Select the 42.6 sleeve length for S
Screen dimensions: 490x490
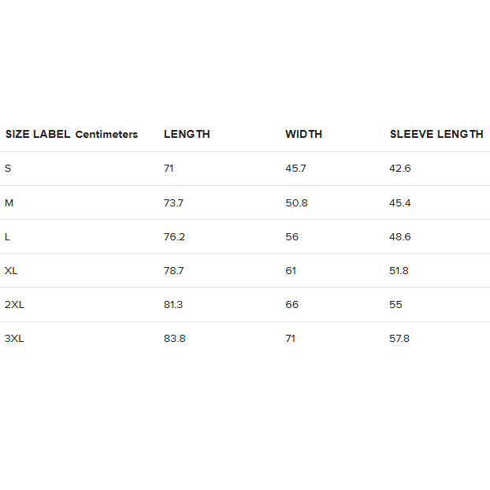point(399,169)
